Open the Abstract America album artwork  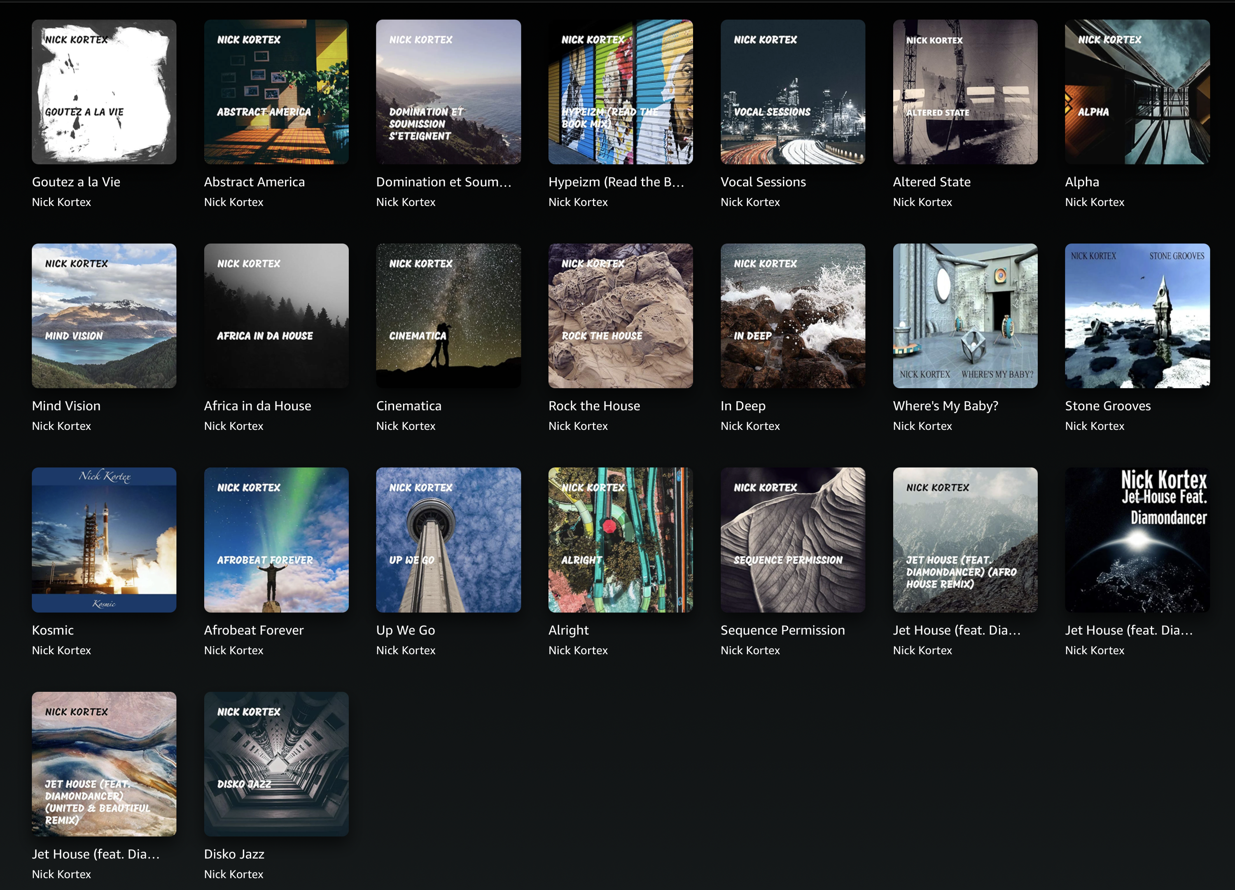(276, 91)
